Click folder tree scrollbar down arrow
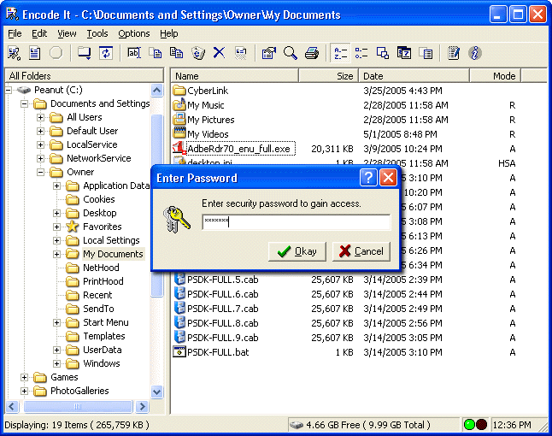552x436 pixels. coord(157,392)
